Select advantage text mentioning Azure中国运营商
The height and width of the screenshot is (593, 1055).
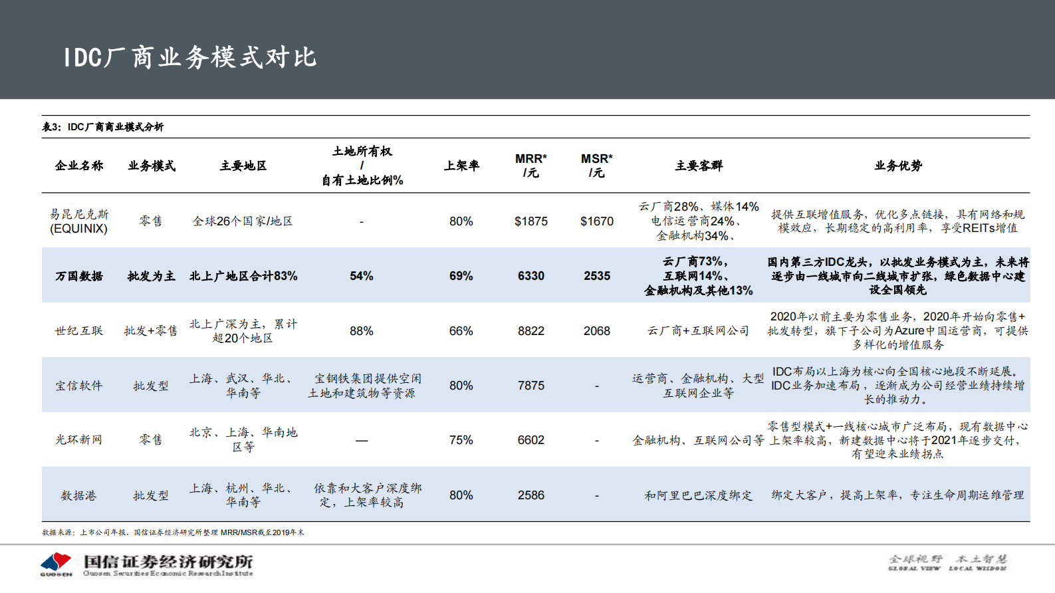pyautogui.click(x=898, y=331)
